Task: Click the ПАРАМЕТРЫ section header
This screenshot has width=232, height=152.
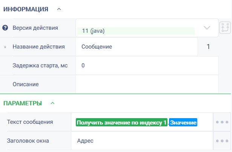Action: [23, 103]
